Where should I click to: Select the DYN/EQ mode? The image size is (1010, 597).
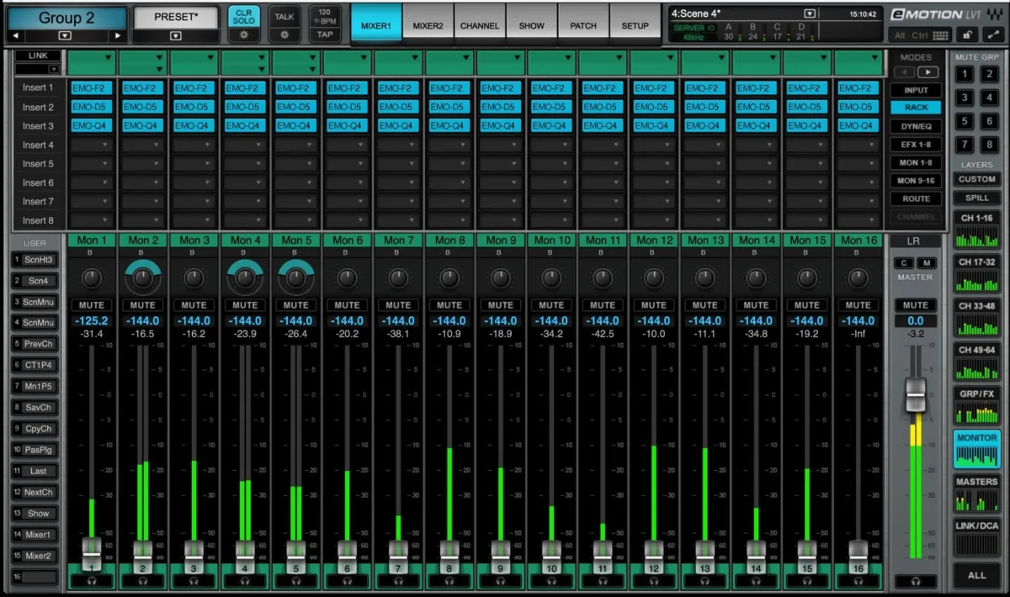click(917, 126)
